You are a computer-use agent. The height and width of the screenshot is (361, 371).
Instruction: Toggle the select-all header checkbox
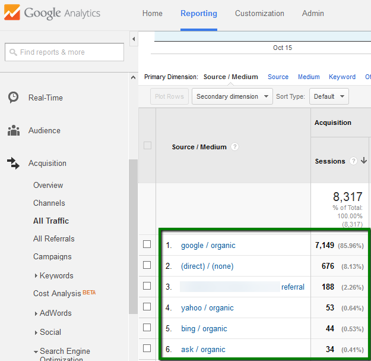click(147, 145)
